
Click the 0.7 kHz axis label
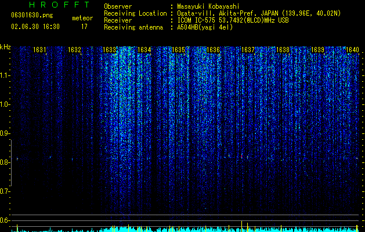4,191
